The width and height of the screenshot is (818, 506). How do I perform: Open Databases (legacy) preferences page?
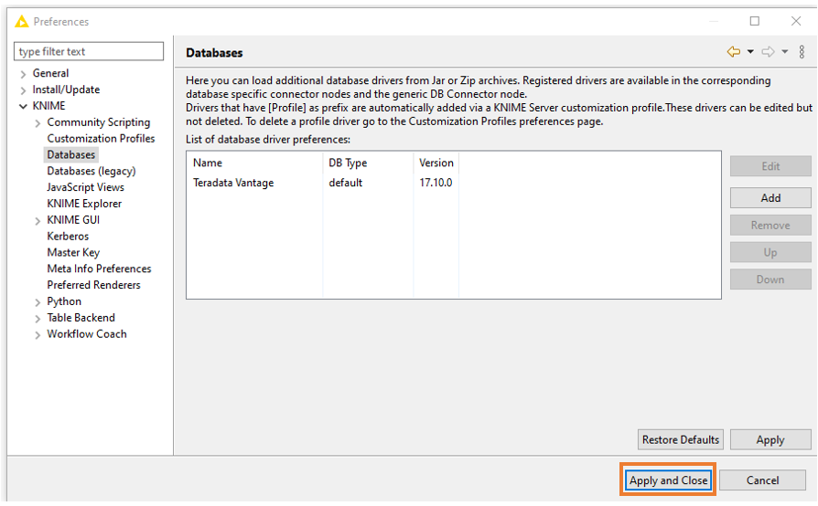[91, 172]
